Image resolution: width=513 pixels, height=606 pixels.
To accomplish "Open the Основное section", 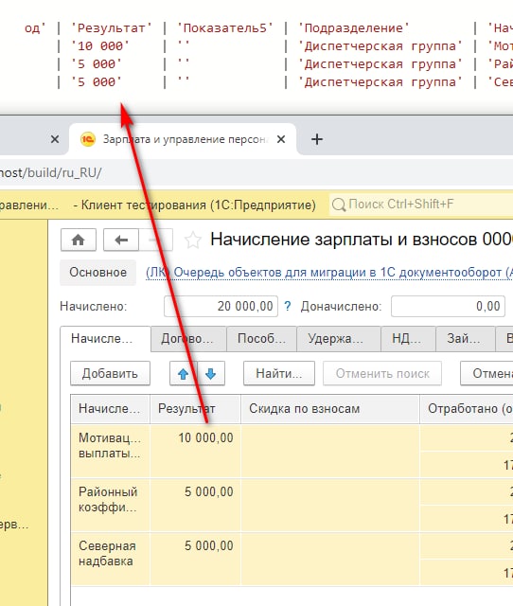I will click(x=97, y=272).
